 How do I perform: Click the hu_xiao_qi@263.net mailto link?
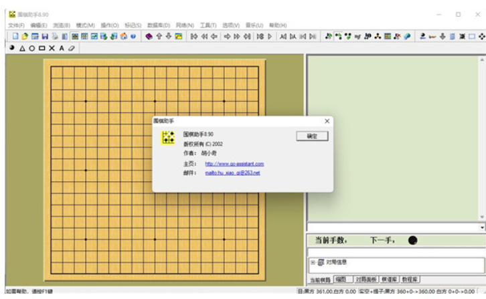[x=232, y=173]
